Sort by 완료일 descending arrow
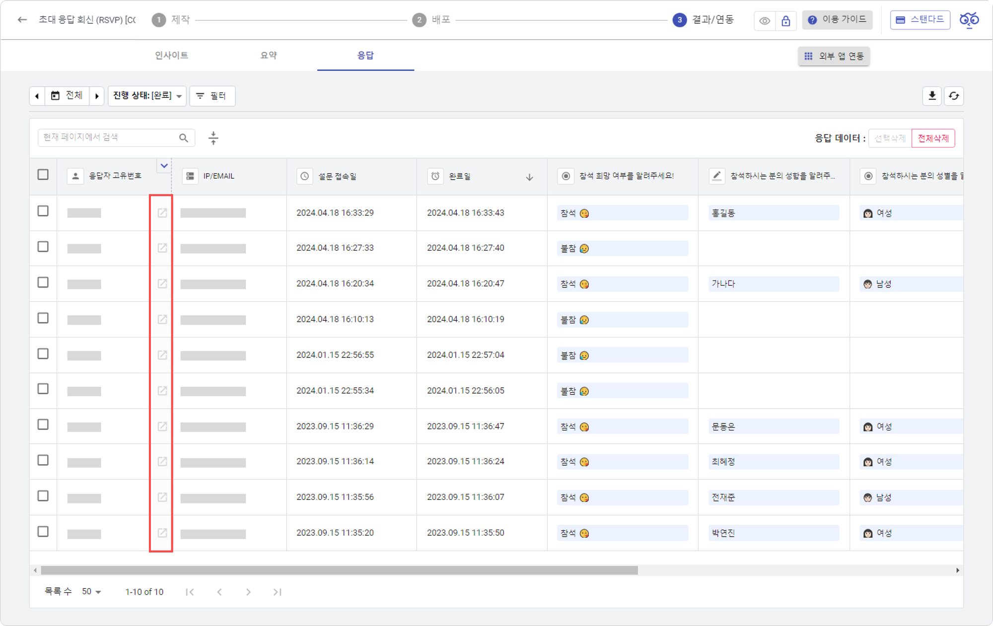The width and height of the screenshot is (993, 626). pyautogui.click(x=529, y=177)
